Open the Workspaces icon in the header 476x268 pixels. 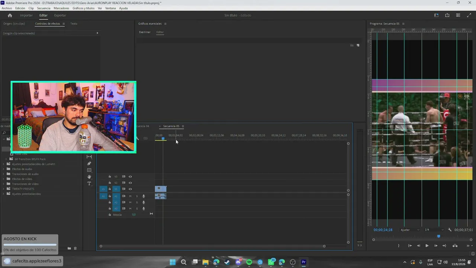click(436, 15)
